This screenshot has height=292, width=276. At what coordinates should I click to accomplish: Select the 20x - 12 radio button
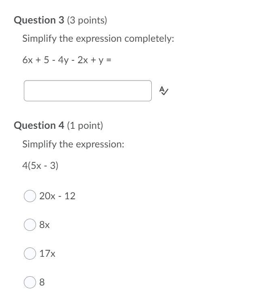pyautogui.click(x=30, y=196)
